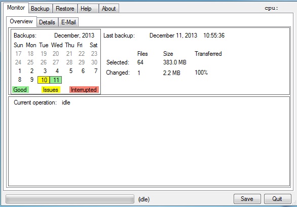This screenshot has width=297, height=207.
Task: Click the idle progress bar at bottom
Action: (70, 199)
